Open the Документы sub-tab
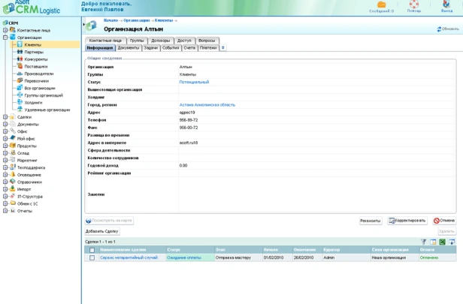Image resolution: width=463 pixels, height=304 pixels. coord(128,47)
